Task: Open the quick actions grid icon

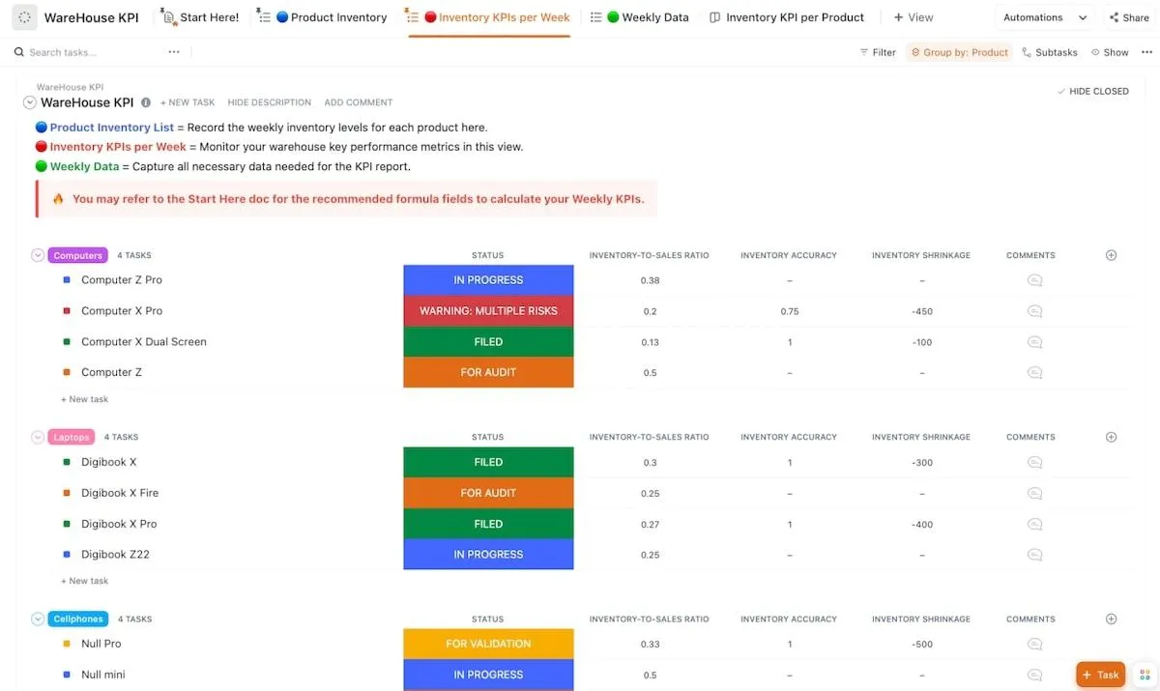Action: pos(1145,675)
